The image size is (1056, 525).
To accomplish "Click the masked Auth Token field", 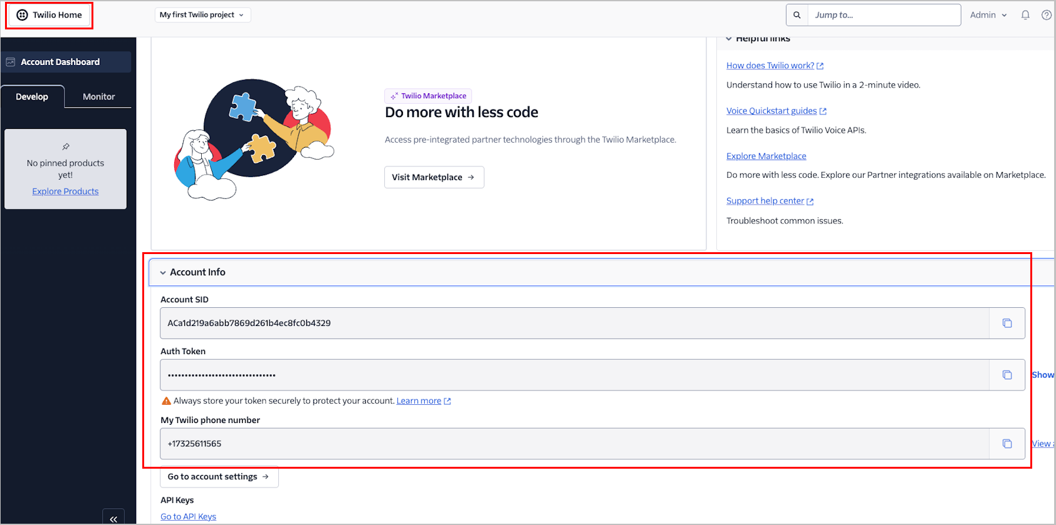I will (575, 375).
